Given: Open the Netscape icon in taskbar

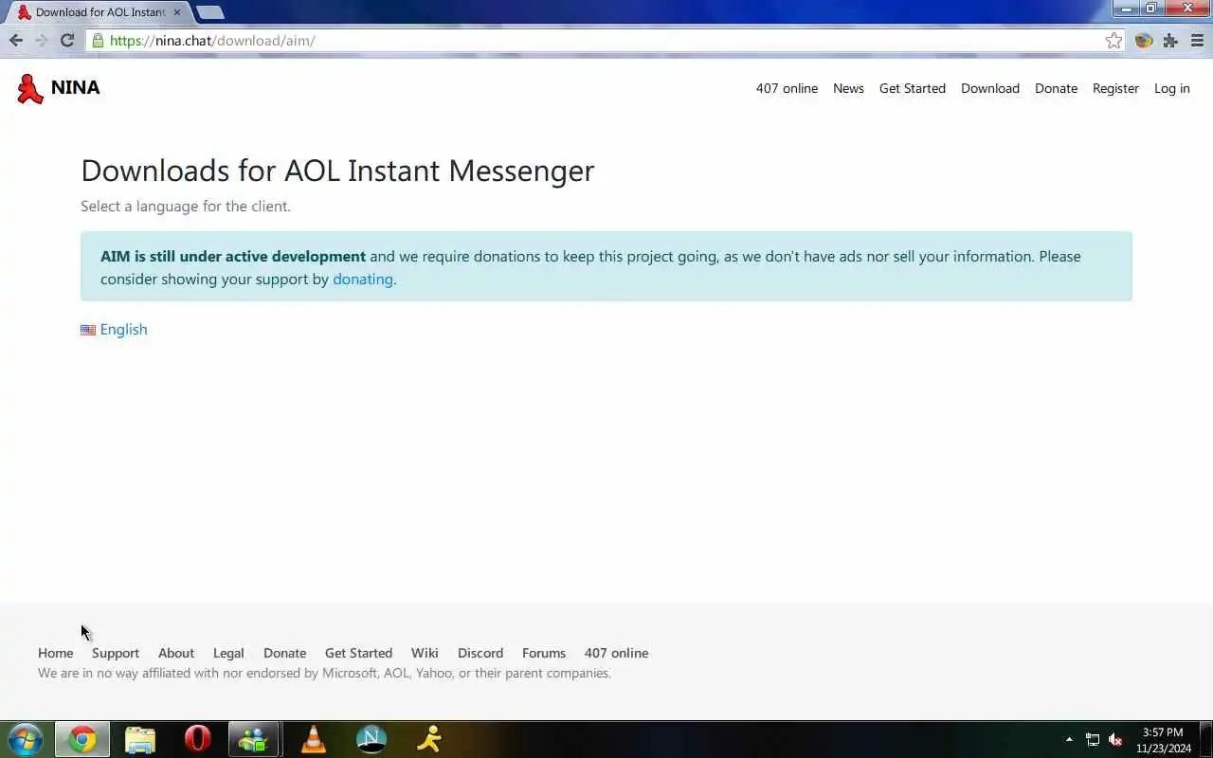Looking at the screenshot, I should click(371, 739).
